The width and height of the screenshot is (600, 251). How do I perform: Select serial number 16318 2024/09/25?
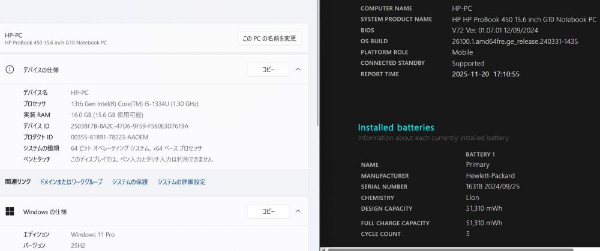[493, 187]
